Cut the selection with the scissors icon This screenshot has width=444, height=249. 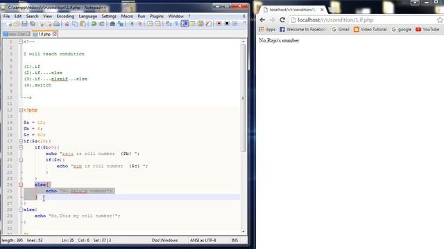(67, 24)
